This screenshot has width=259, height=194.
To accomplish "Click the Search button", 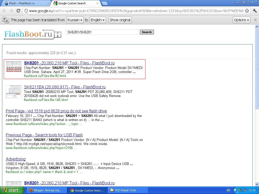I will pos(147,32).
